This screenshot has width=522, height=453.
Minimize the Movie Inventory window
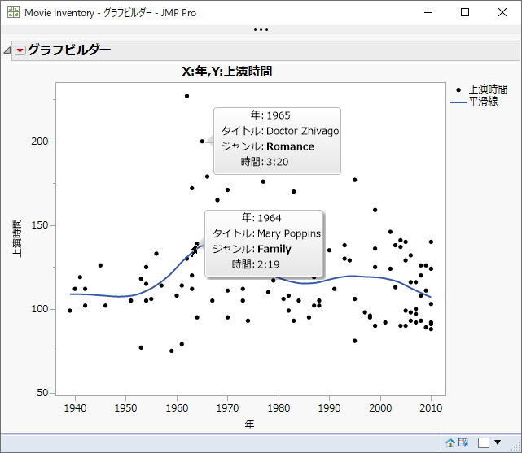point(428,12)
